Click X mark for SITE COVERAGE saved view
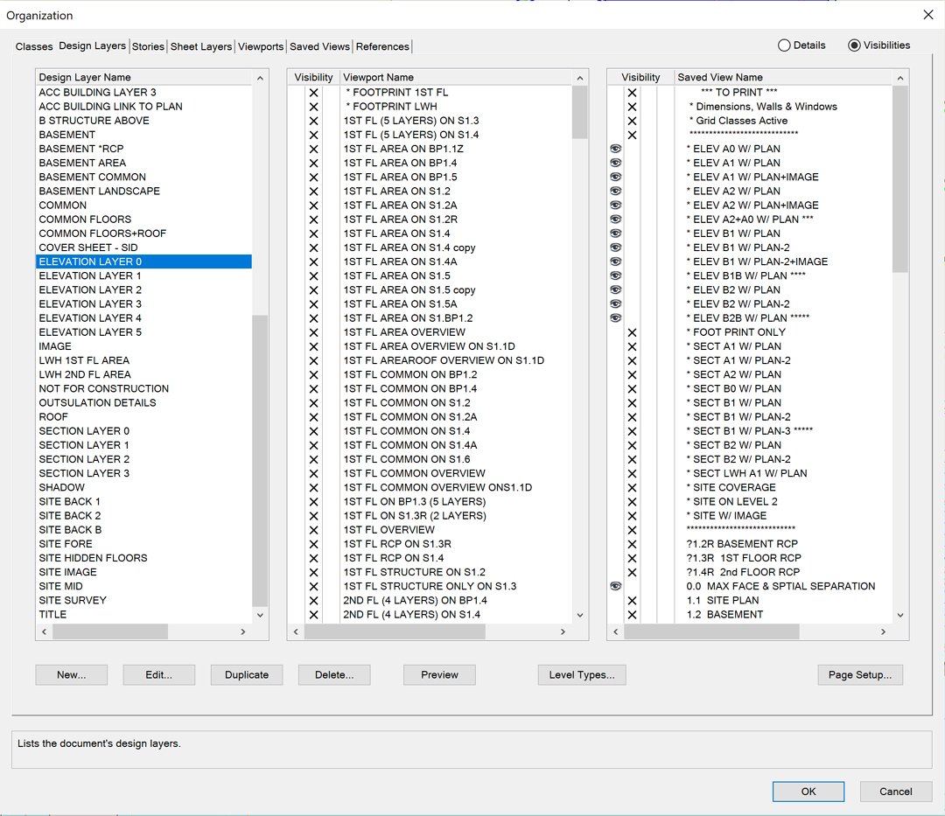The image size is (945, 816). 632,488
